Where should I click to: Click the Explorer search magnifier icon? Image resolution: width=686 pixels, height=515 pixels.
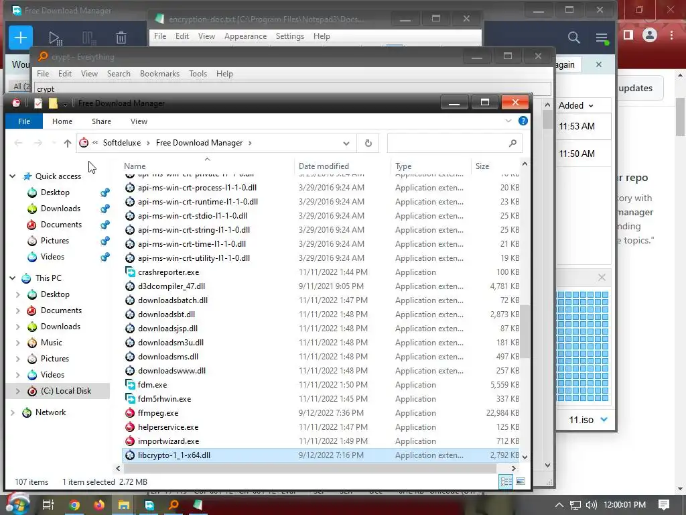[512, 143]
